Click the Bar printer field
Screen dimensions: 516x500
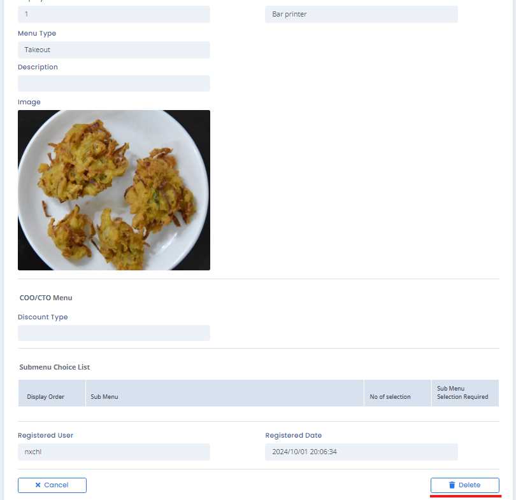pyautogui.click(x=361, y=15)
